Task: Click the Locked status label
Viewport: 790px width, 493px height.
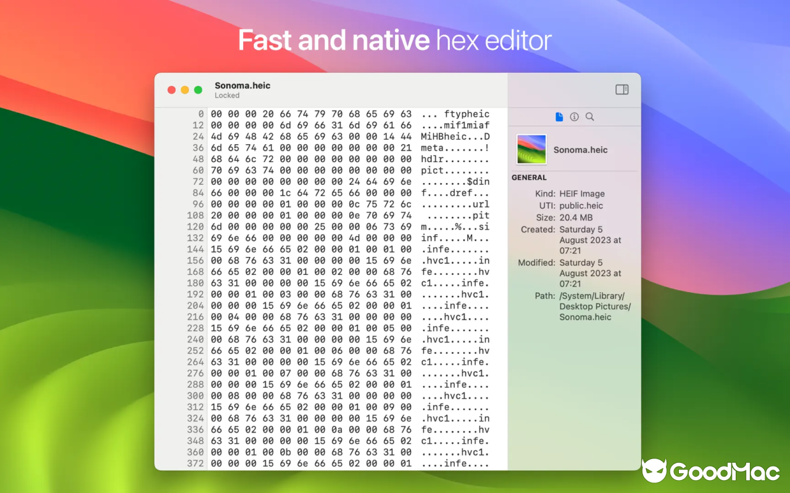Action: coord(227,96)
